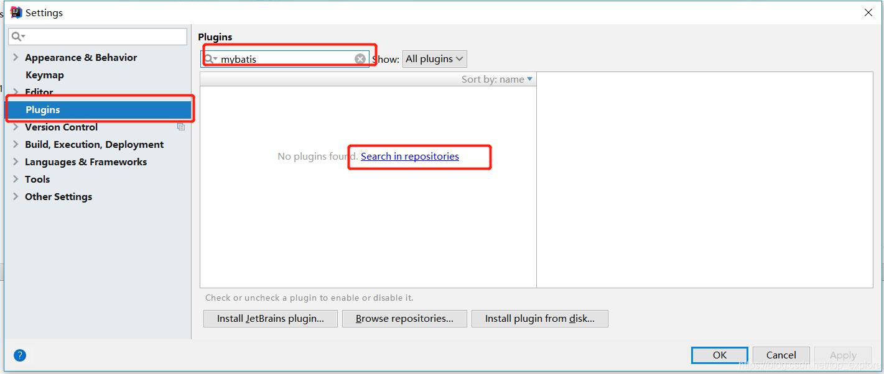Click the IntelliJ icon in Settings title bar
The width and height of the screenshot is (884, 374).
click(x=16, y=12)
